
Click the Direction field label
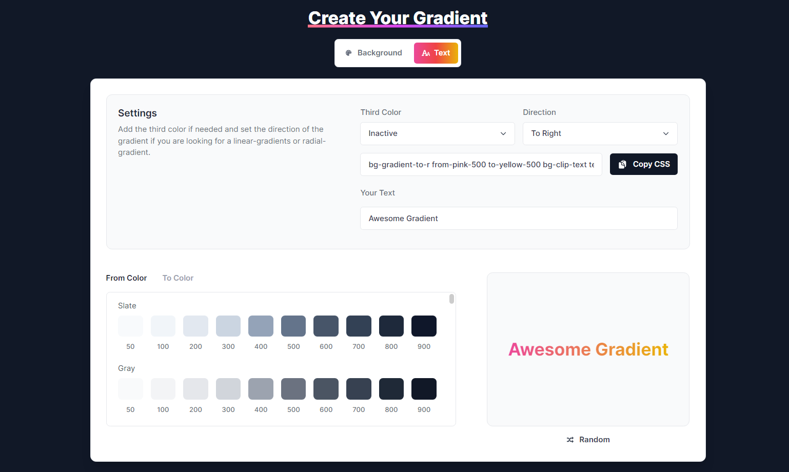pos(539,112)
